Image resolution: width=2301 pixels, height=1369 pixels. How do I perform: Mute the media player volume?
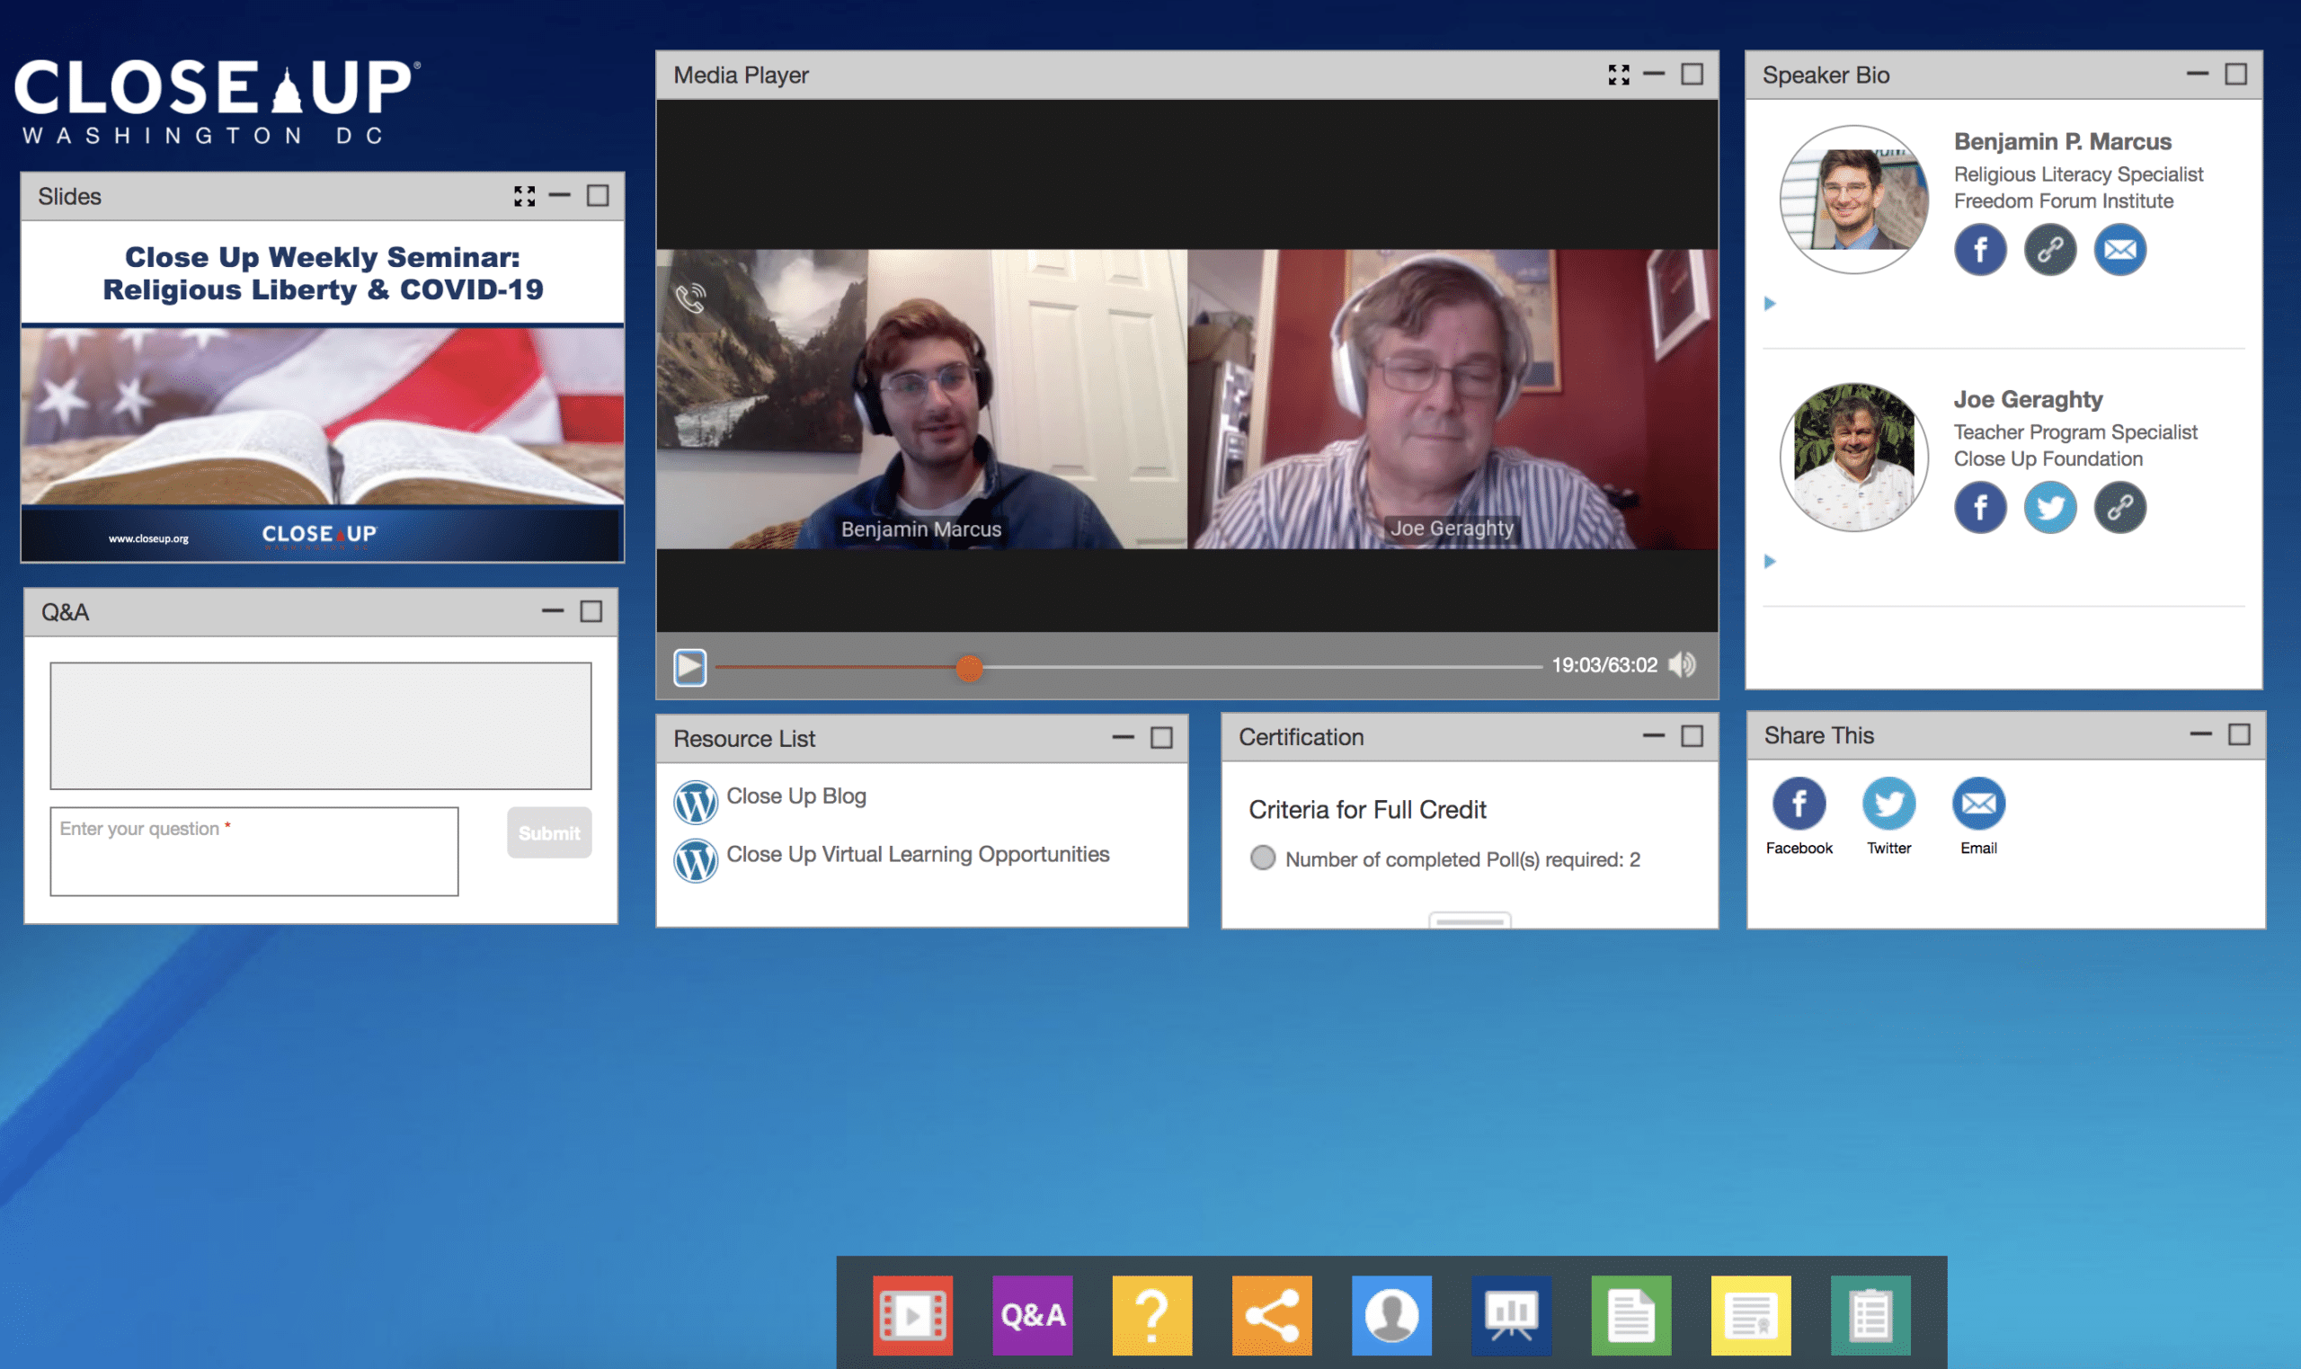click(1683, 665)
